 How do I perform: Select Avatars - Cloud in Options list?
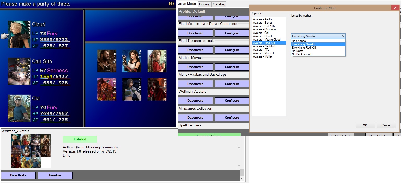point(269,36)
